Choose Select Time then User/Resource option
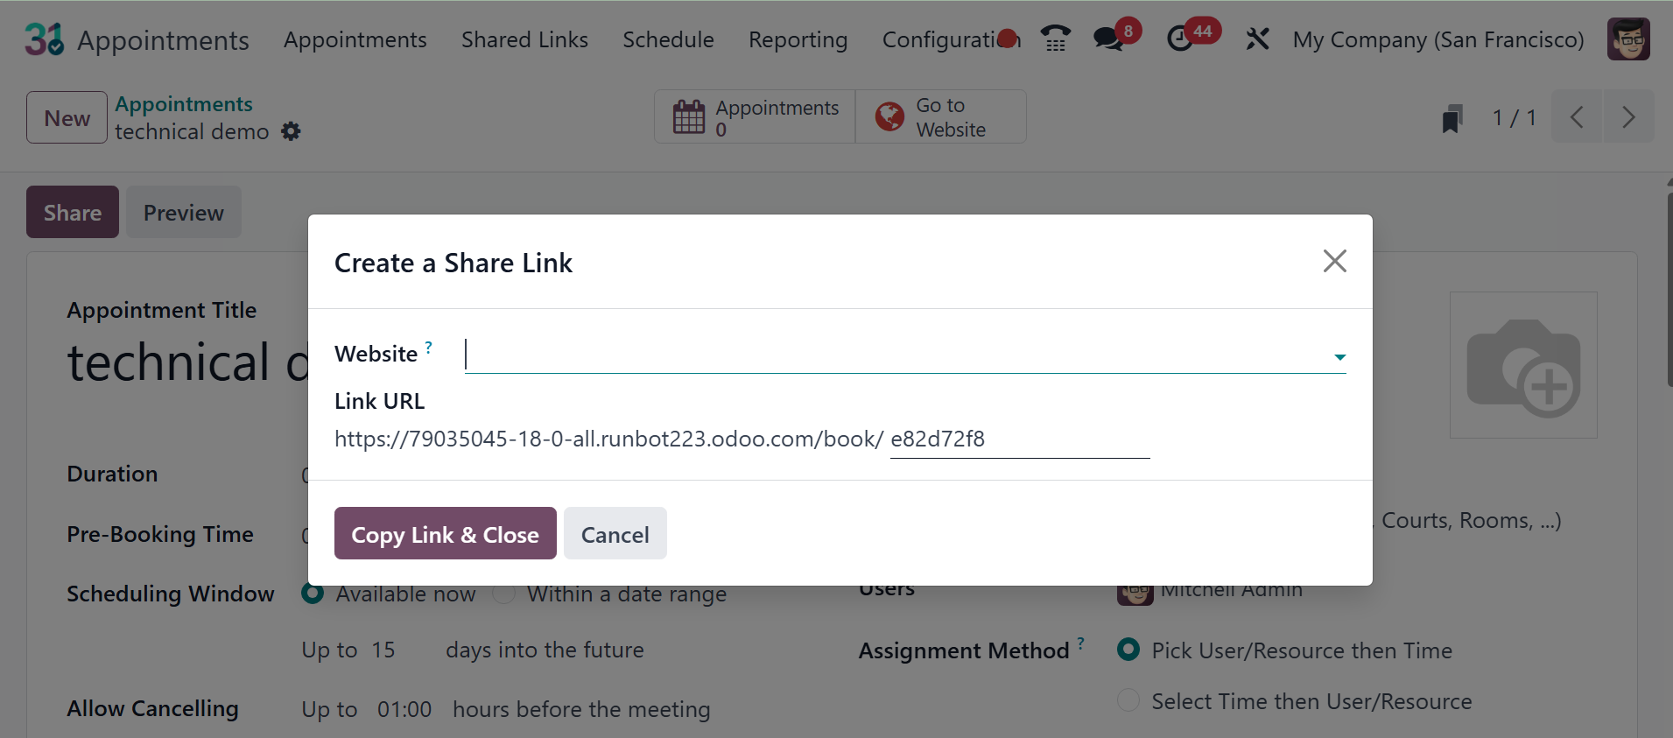The height and width of the screenshot is (738, 1673). pyautogui.click(x=1128, y=700)
